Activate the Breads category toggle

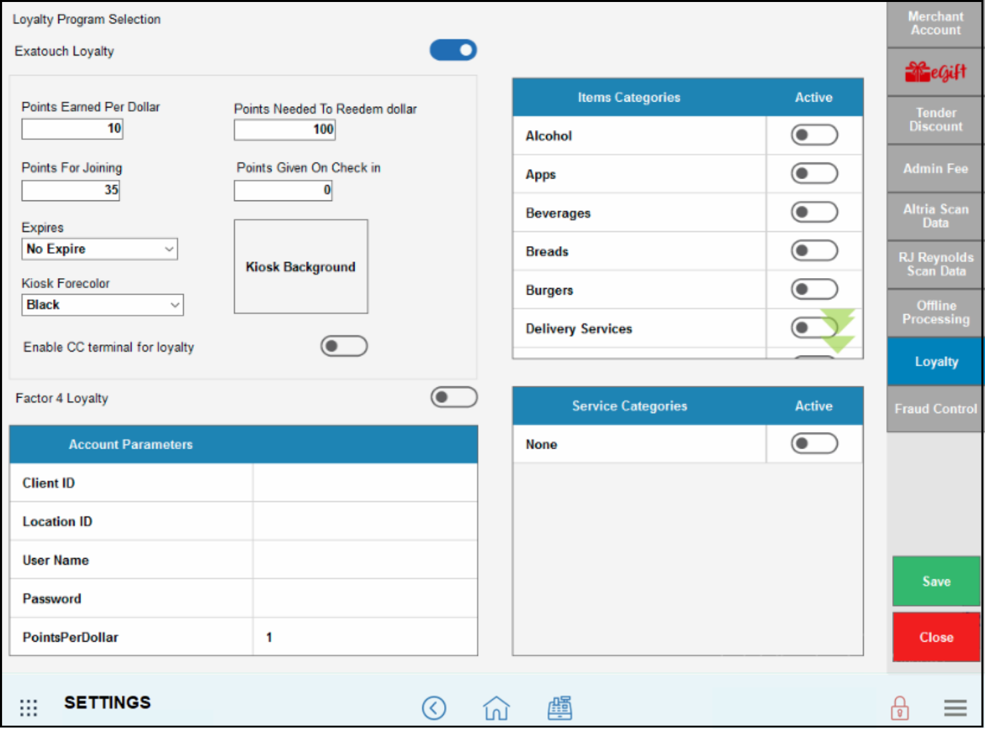[814, 251]
